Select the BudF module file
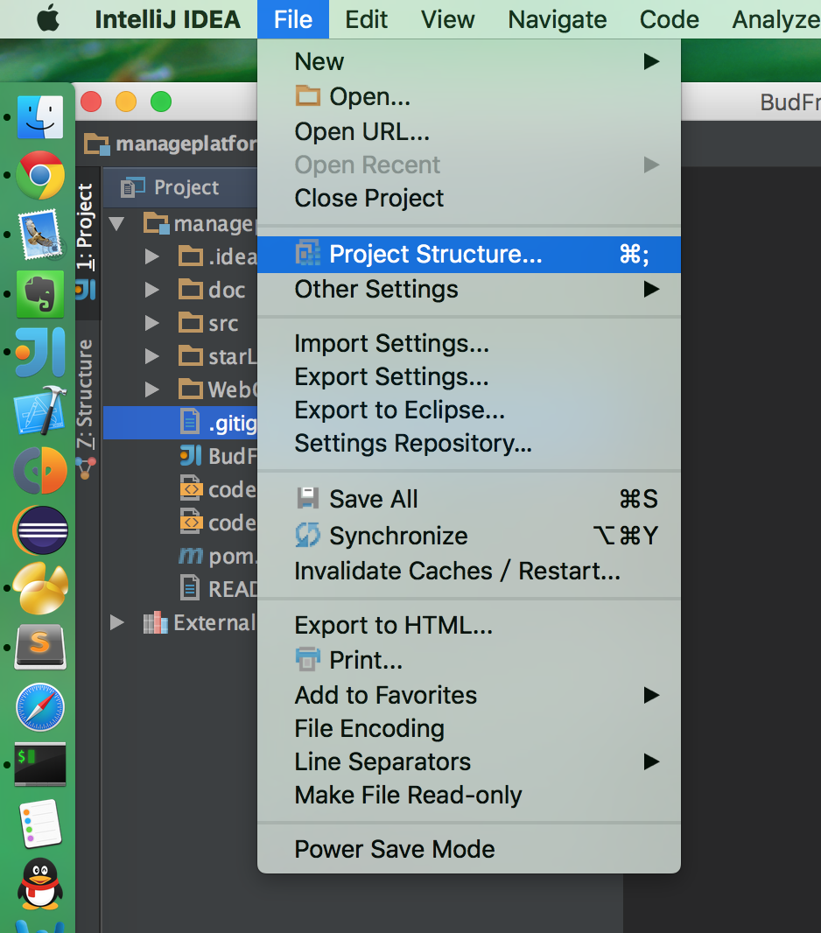 point(180,456)
